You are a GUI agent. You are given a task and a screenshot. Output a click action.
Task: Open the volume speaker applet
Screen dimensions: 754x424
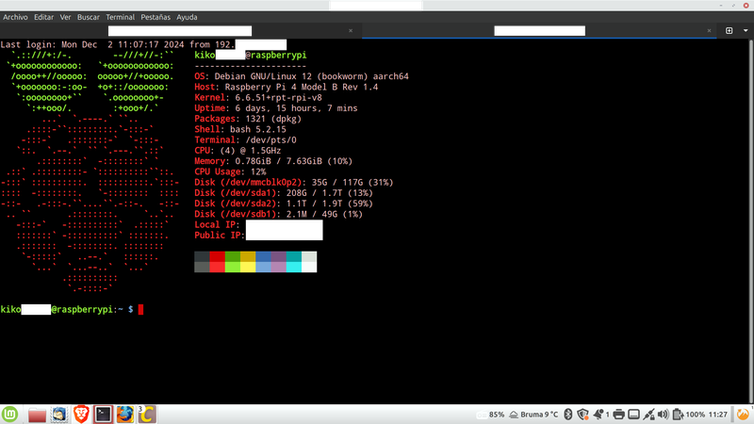point(664,415)
